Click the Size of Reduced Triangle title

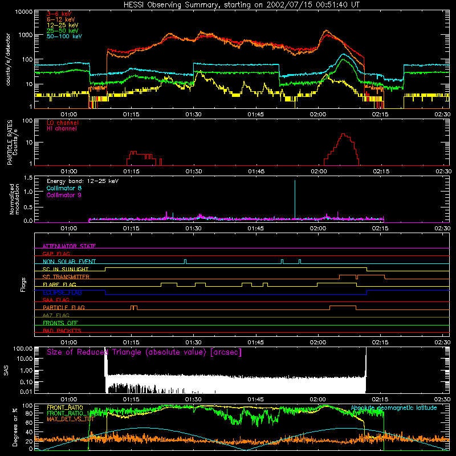144,352
